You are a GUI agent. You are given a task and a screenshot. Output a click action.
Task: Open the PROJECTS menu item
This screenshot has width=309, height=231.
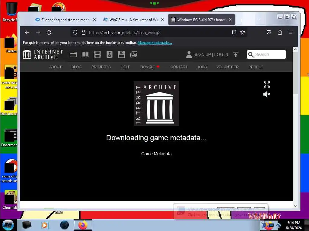(101, 67)
